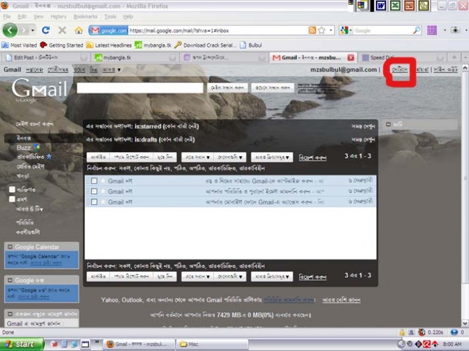Star the mobile phone access message
This screenshot has width=469, height=351.
[x=103, y=202]
